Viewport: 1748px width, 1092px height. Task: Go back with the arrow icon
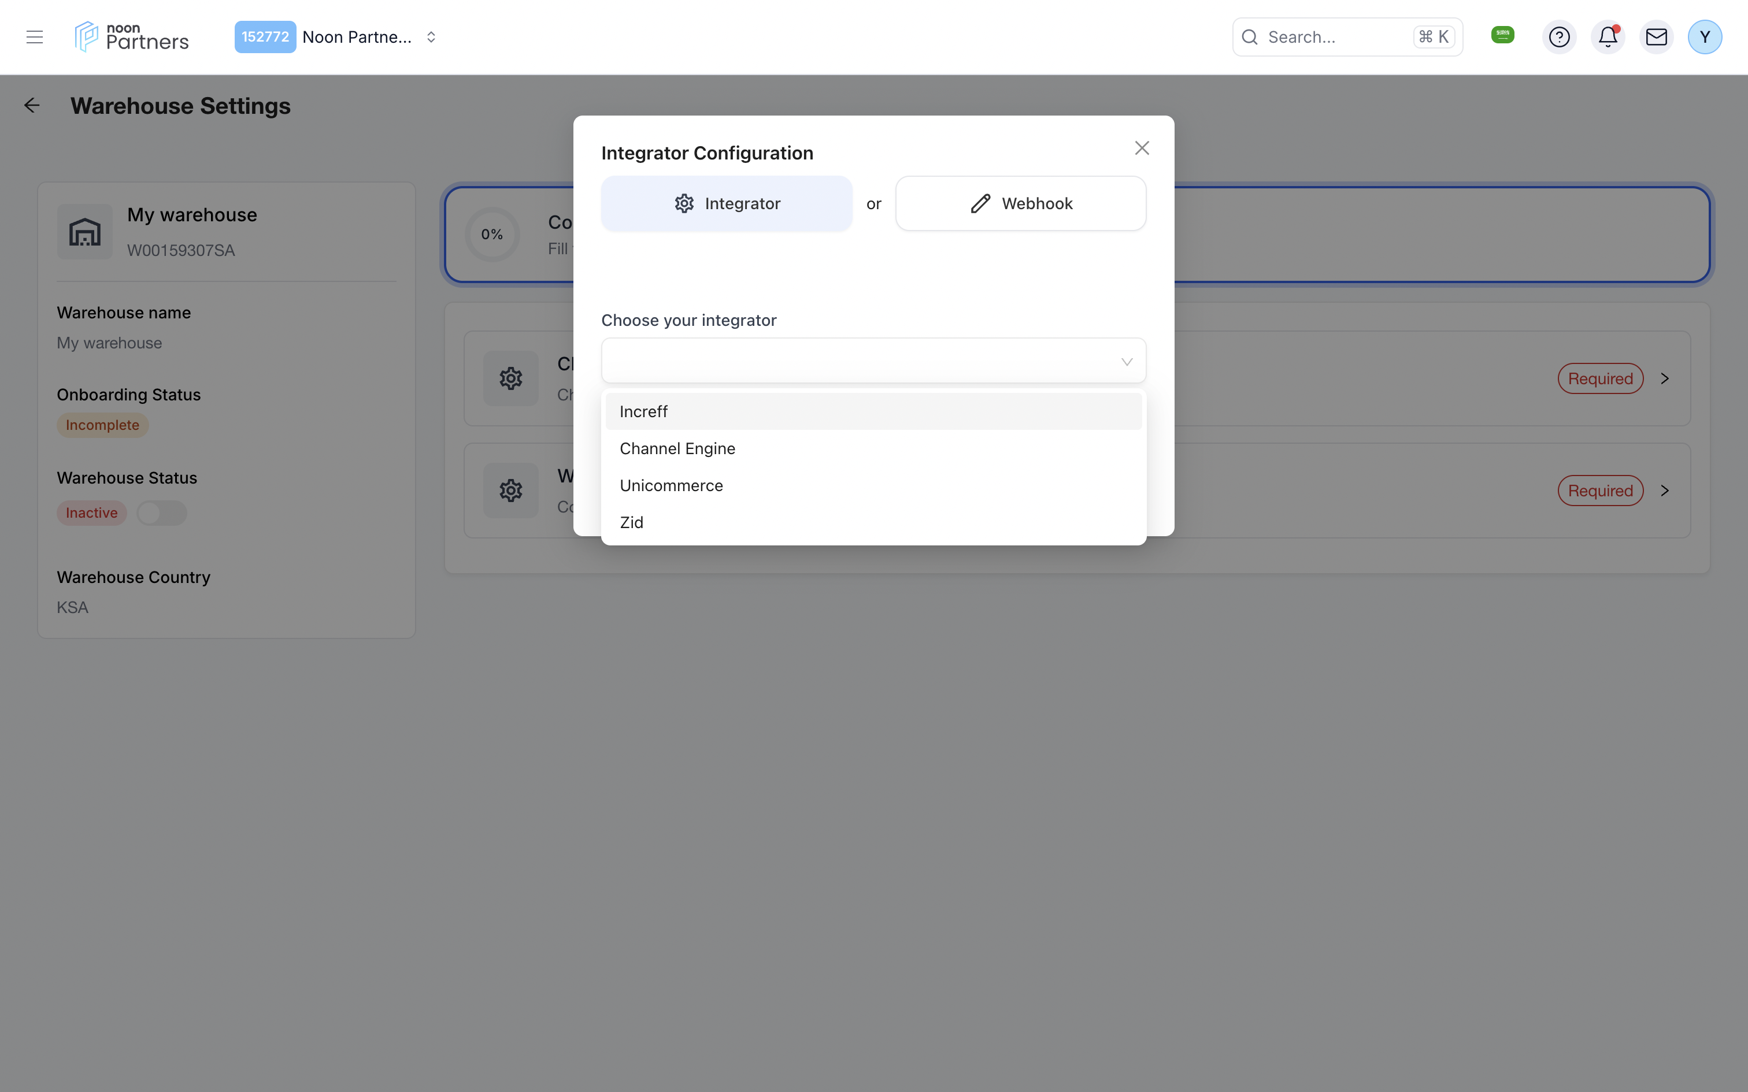pyautogui.click(x=32, y=105)
